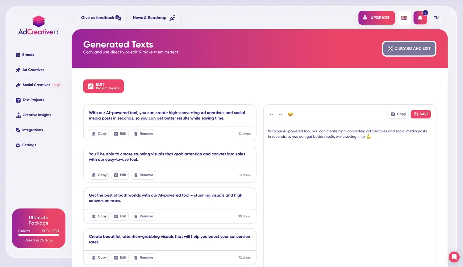This screenshot has width=463, height=267.
Task: Open Social Creatives from the sidebar
Action: coord(36,85)
